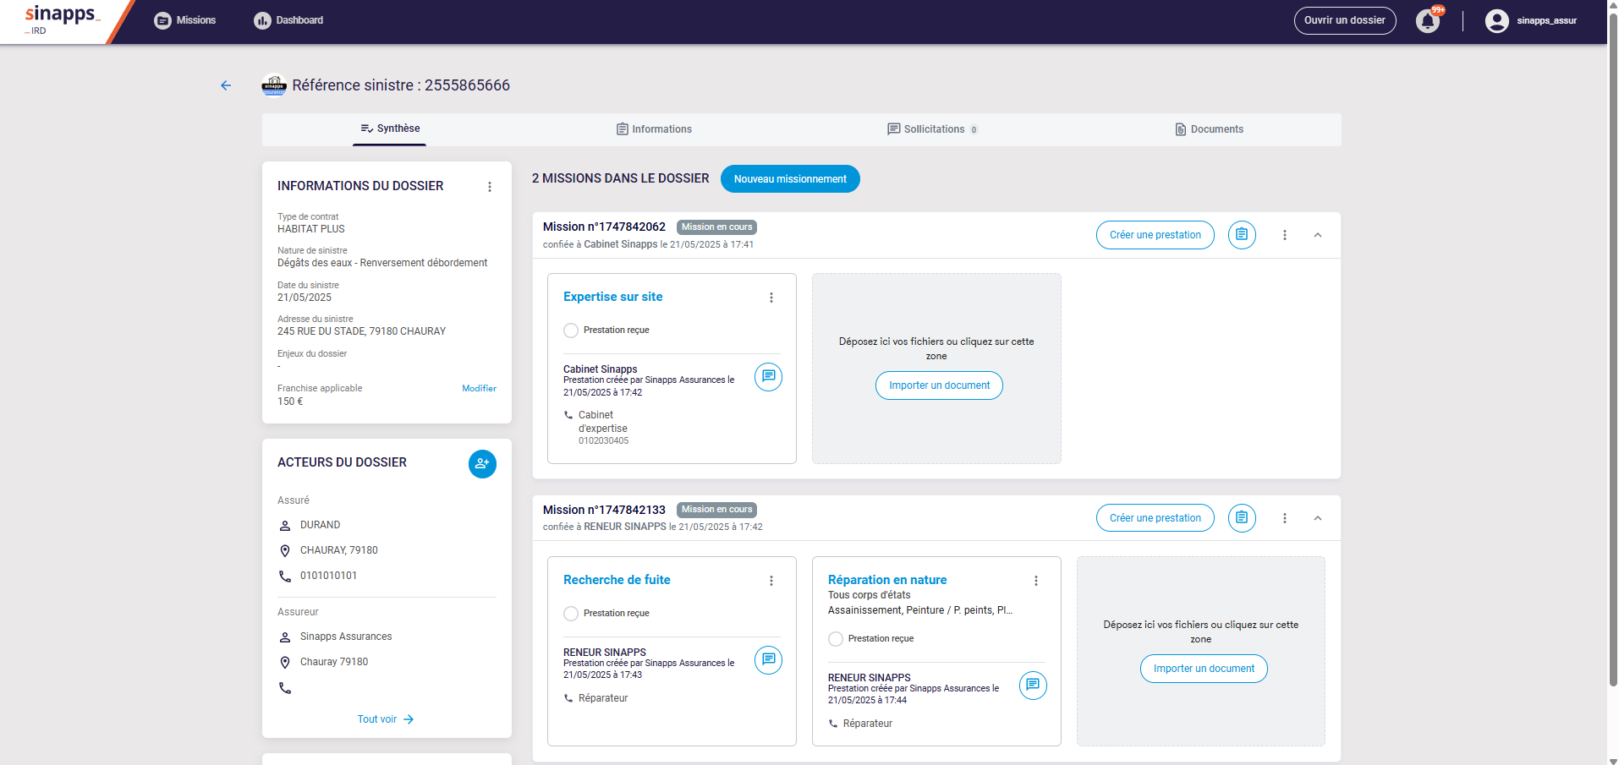Click Nouveau missionnement button
Viewport: 1619px width, 765px height.
[790, 179]
